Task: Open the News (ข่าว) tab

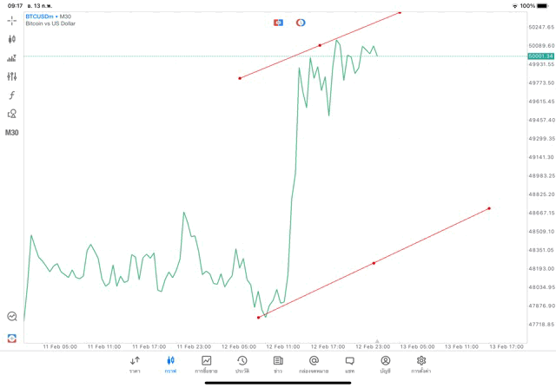Action: pyautogui.click(x=278, y=364)
